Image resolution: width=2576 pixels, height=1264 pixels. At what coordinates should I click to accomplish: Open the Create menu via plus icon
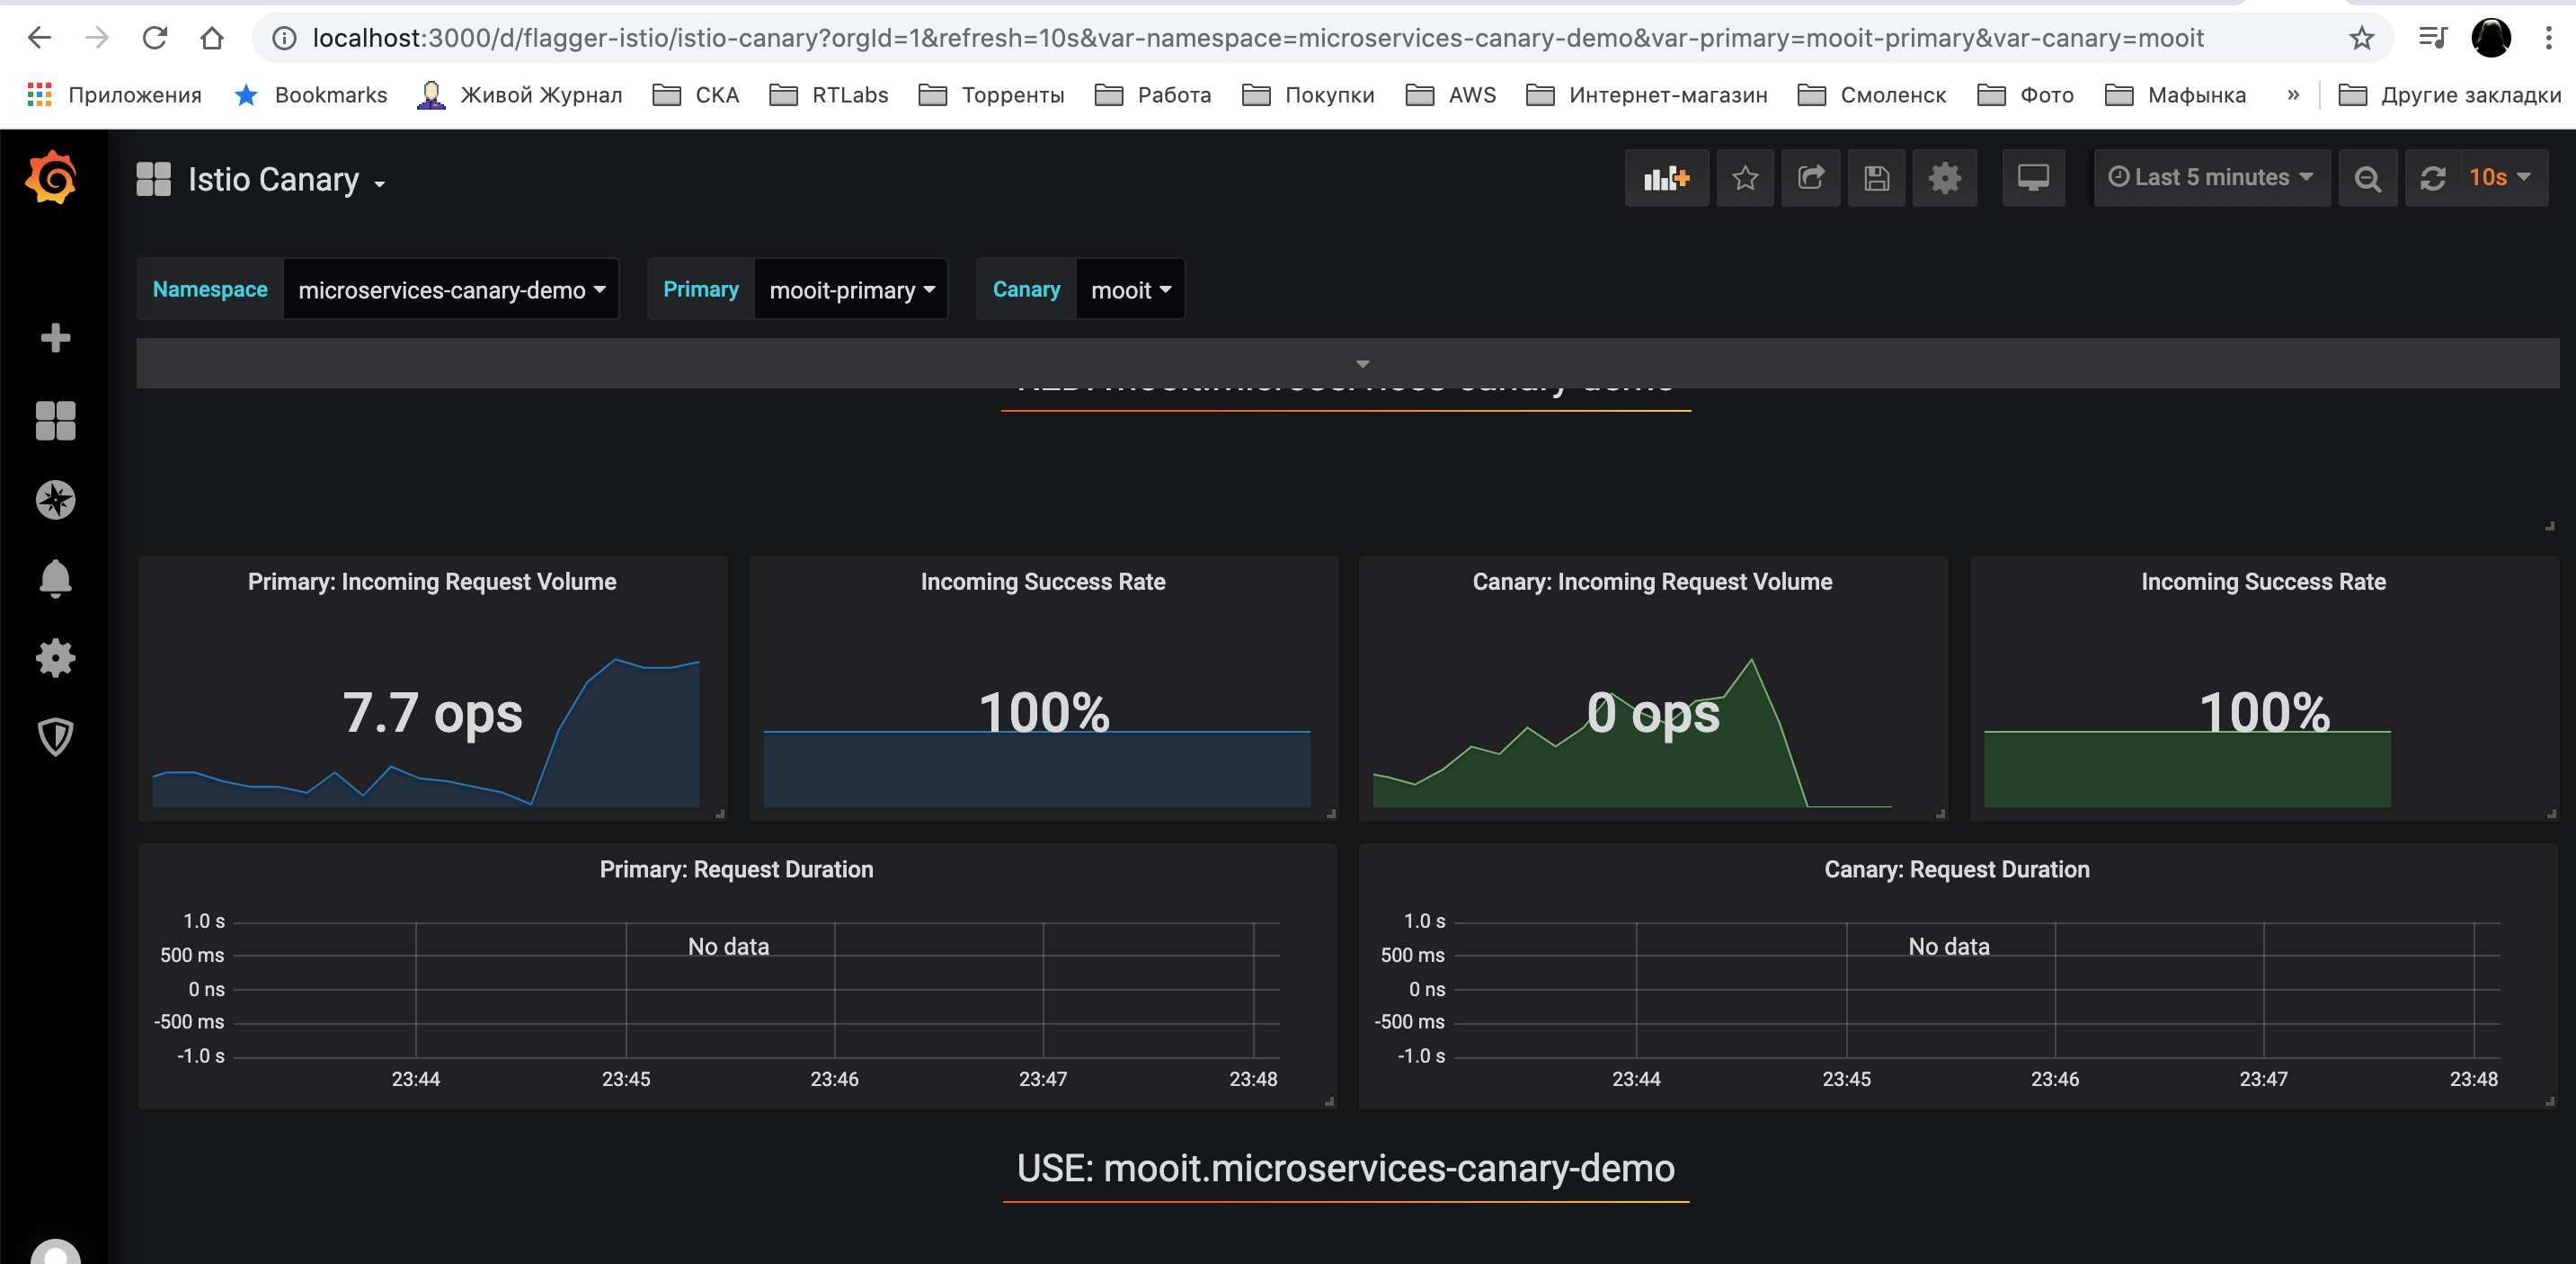pos(55,337)
